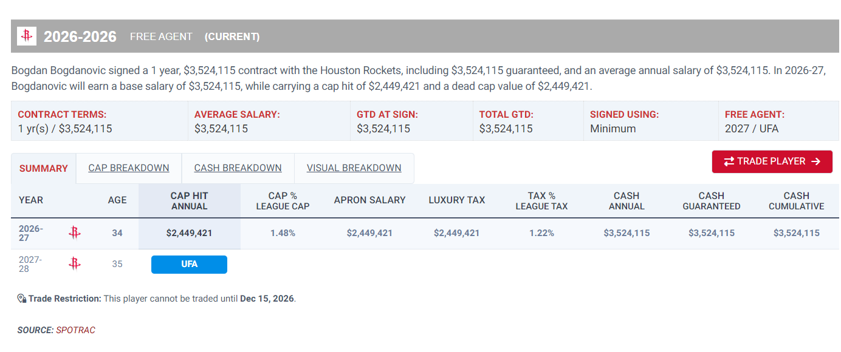Select the 2026-27 season row label
This screenshot has width=841, height=352.
coord(30,233)
